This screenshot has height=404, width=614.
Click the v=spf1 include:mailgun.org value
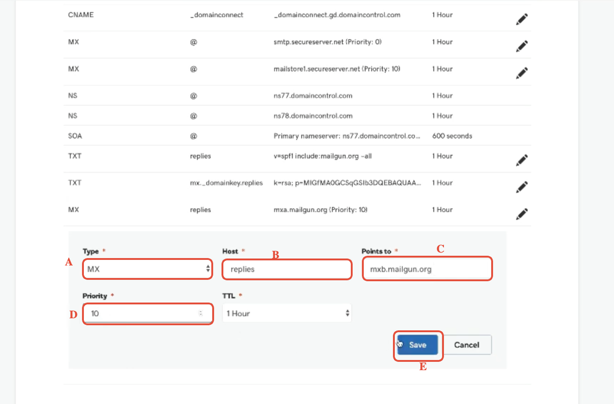(x=323, y=156)
